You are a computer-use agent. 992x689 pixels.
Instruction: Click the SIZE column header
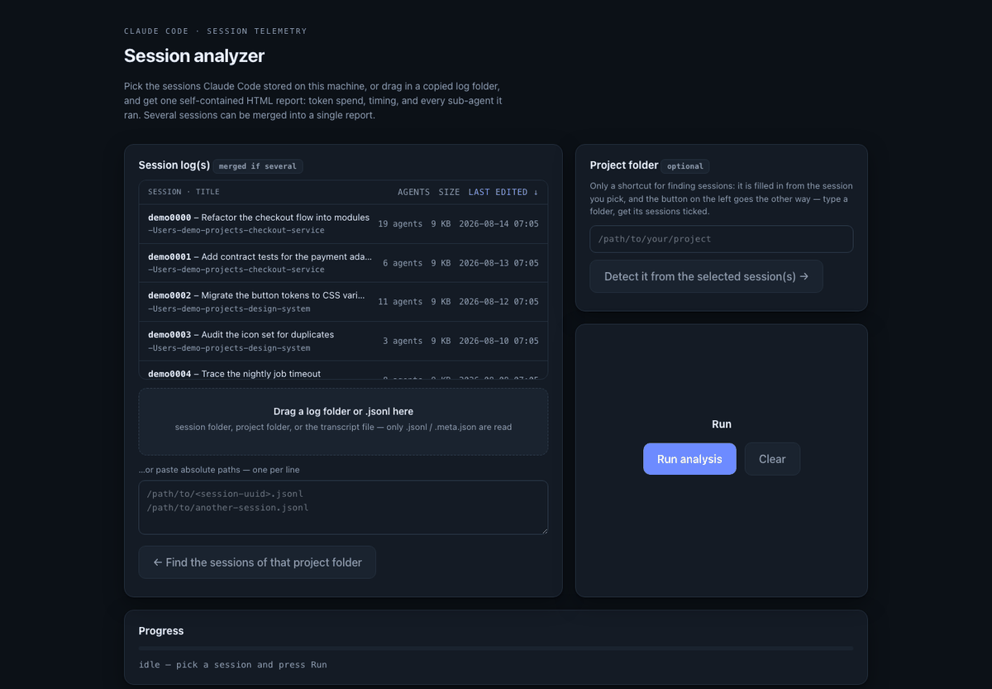point(449,192)
